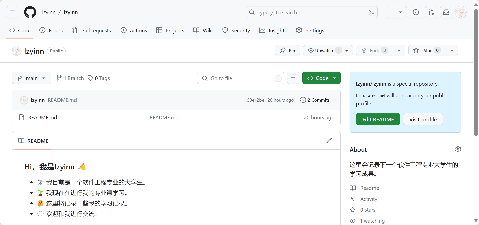Go to the GitHub homepage logo

point(30,12)
